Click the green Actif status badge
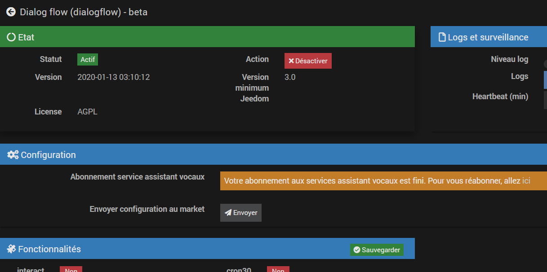547x272 pixels. 88,60
